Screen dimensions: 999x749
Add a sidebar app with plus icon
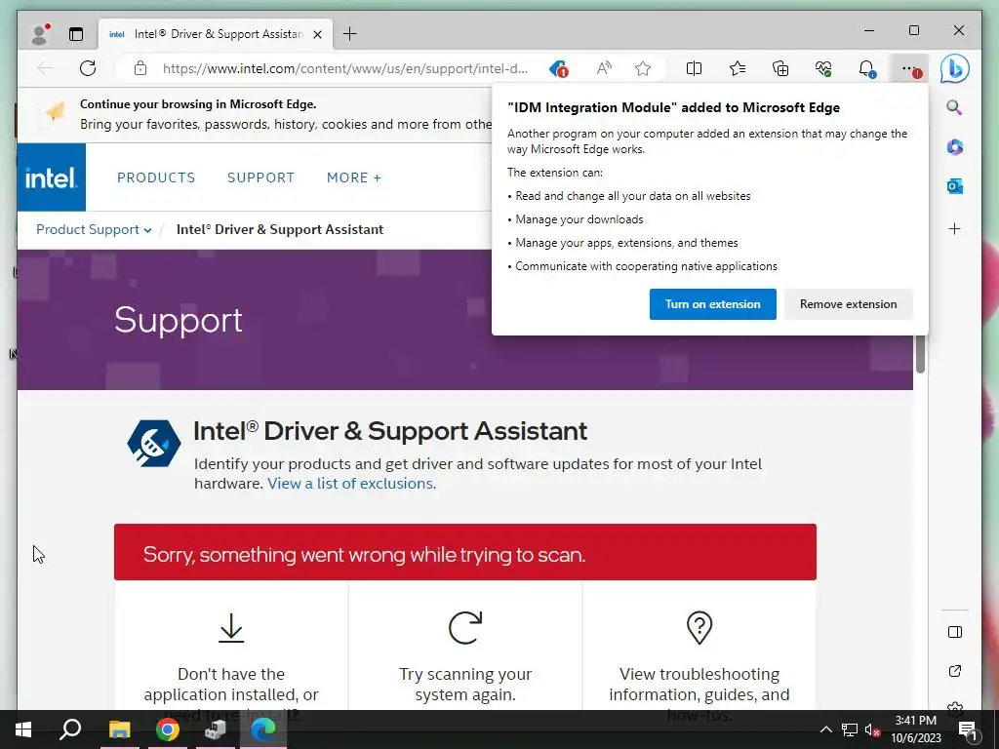coord(954,228)
